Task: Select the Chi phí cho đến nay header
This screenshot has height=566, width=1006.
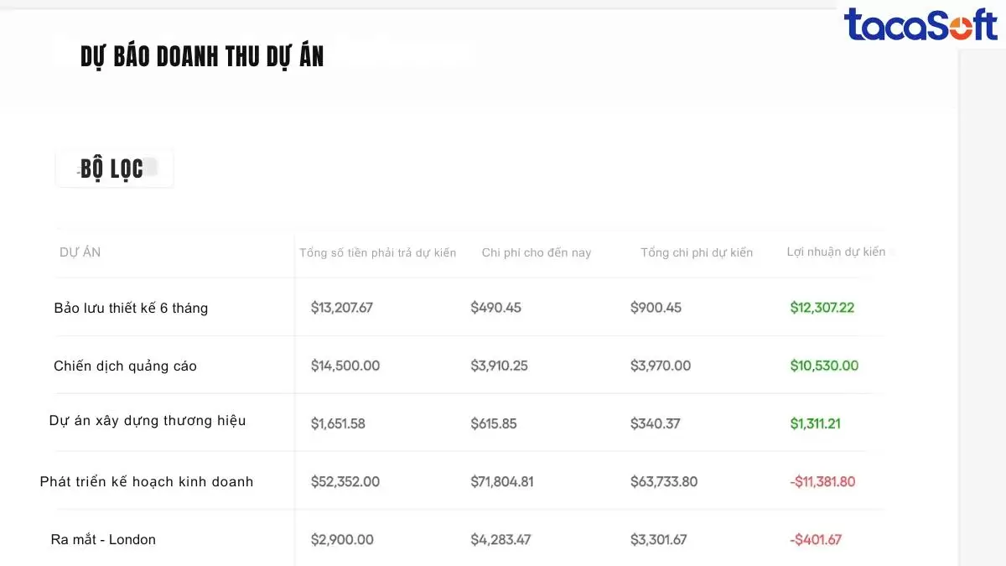Action: 536,252
